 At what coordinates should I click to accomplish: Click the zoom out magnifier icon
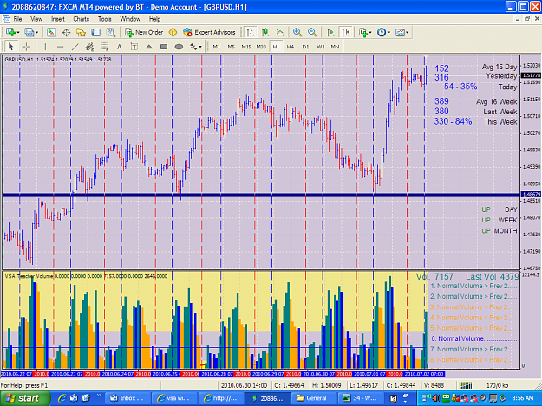click(x=312, y=32)
